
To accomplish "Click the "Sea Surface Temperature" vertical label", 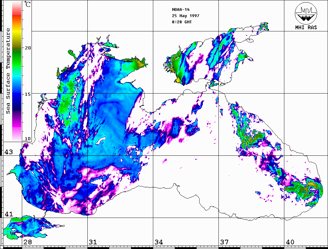I will 8,71.
